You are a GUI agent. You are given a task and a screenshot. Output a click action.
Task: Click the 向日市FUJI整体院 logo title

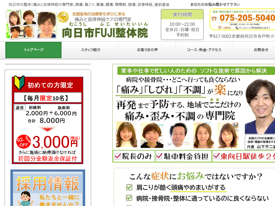(x=105, y=33)
